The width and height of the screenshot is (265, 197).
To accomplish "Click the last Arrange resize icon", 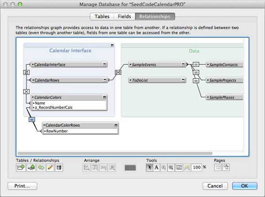I will click(112, 167).
